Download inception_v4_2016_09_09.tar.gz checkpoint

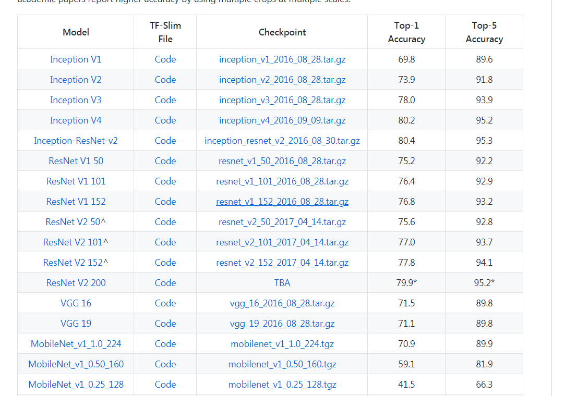(282, 120)
